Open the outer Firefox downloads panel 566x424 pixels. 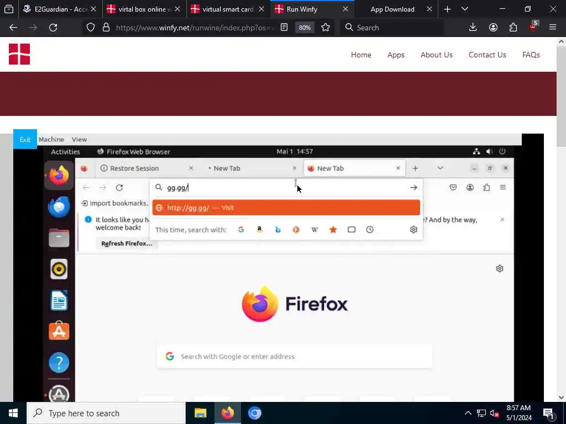(473, 28)
